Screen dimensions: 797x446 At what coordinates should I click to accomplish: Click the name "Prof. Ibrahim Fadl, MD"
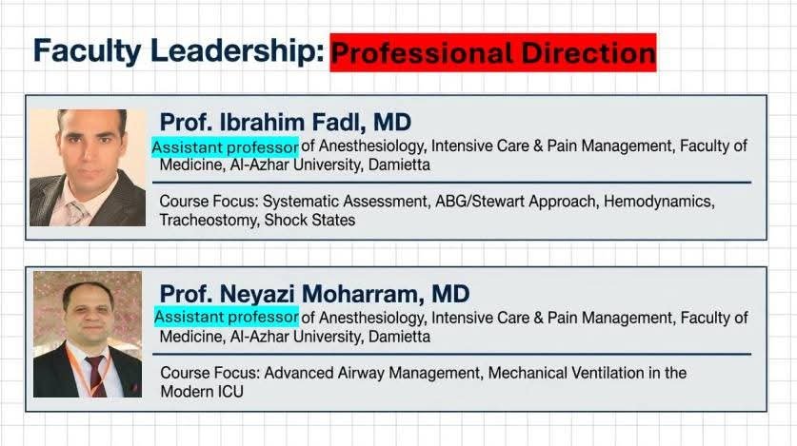pyautogui.click(x=285, y=123)
